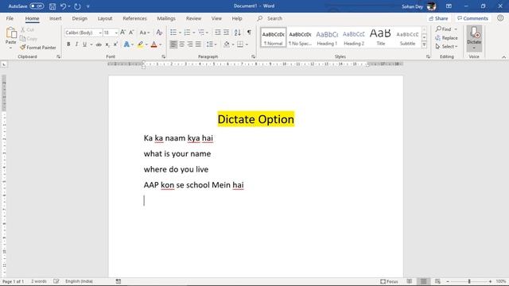
Task: Open font color dropdown arrow
Action: 161,44
